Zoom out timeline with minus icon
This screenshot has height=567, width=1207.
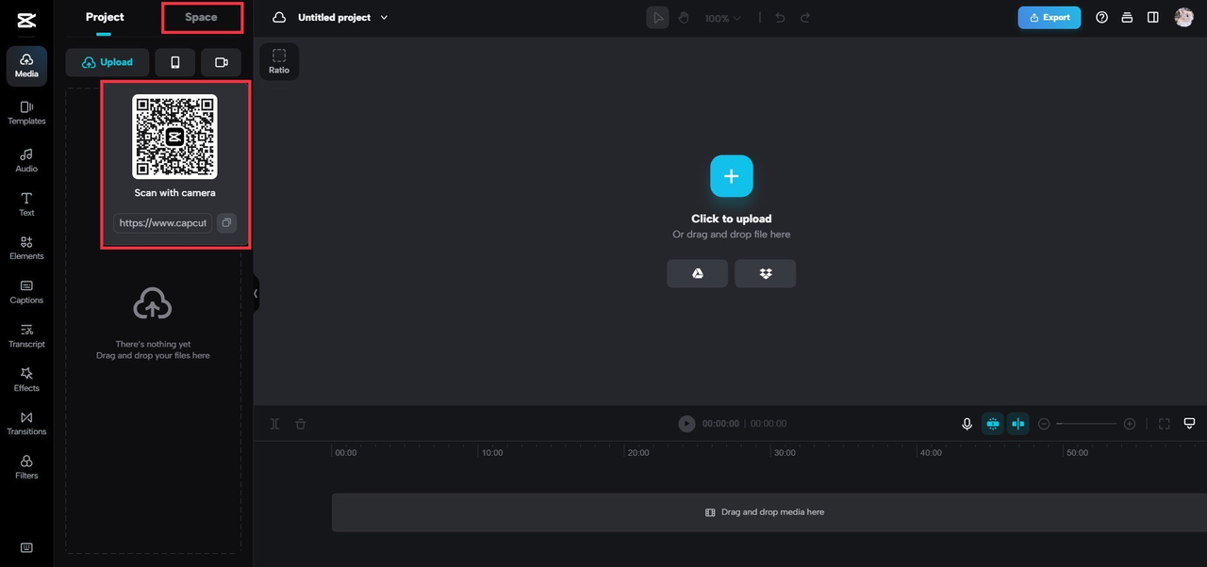(x=1044, y=424)
